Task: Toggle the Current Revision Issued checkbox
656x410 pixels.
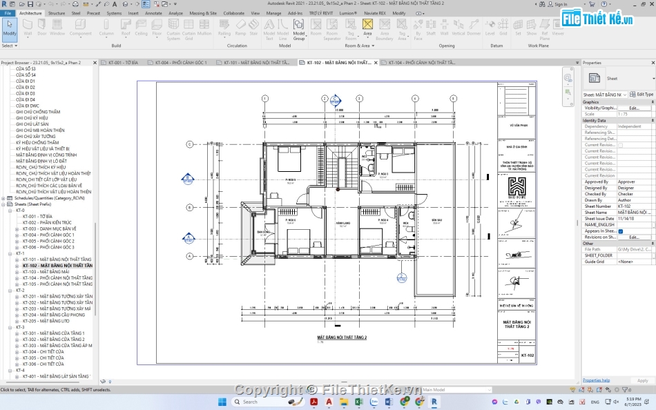Action: [x=621, y=145]
